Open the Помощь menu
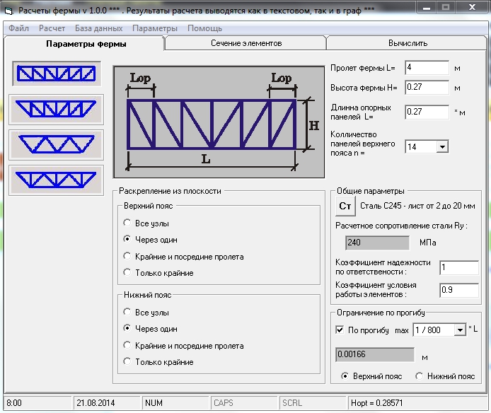This screenshot has width=491, height=413. pyautogui.click(x=204, y=28)
